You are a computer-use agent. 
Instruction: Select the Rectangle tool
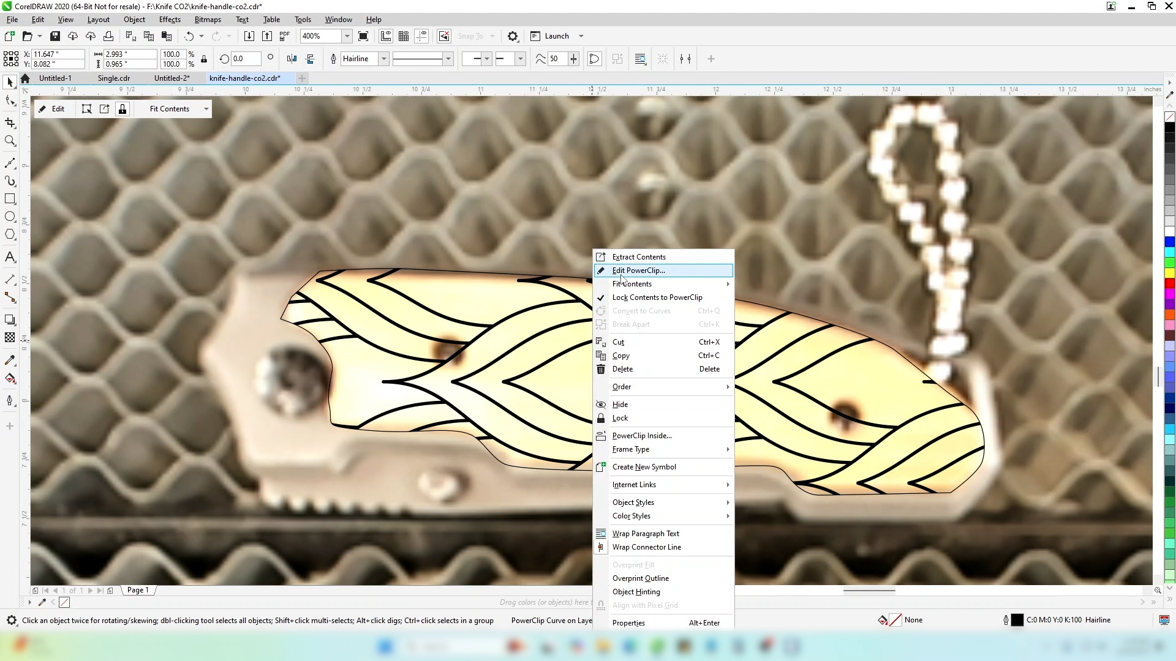pyautogui.click(x=10, y=199)
